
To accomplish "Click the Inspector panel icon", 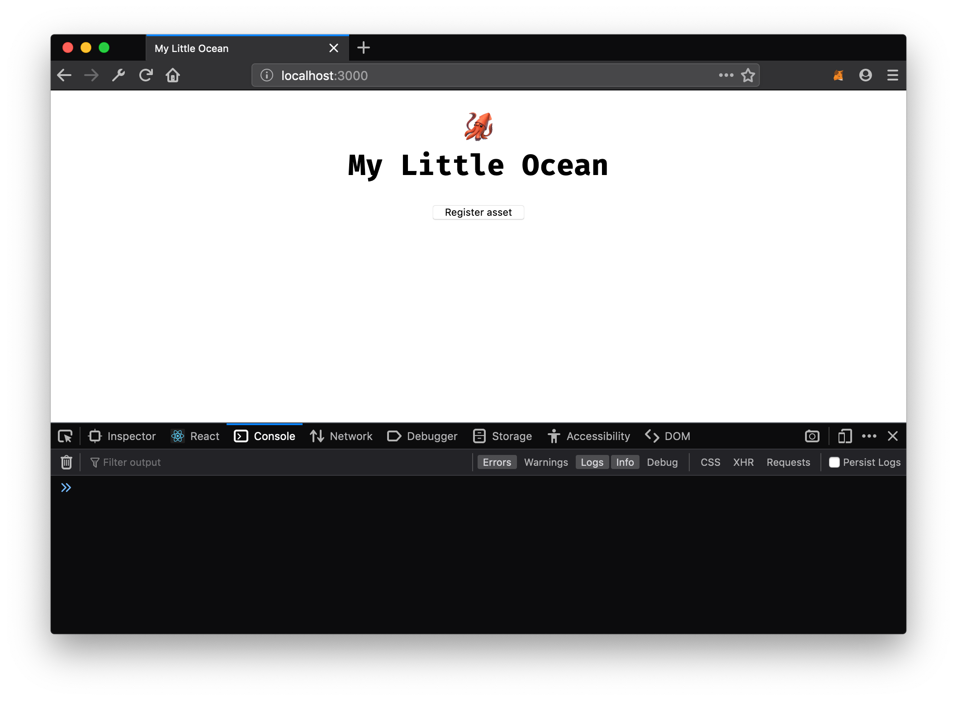I will coord(96,436).
